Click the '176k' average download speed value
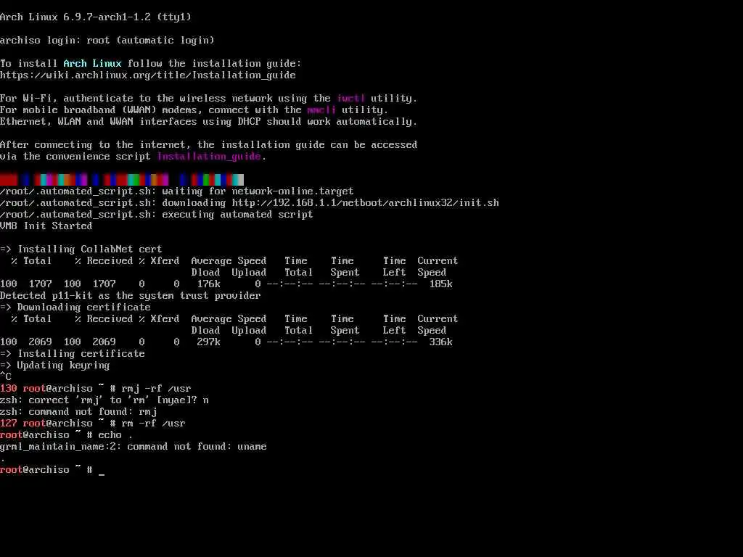 [x=208, y=284]
